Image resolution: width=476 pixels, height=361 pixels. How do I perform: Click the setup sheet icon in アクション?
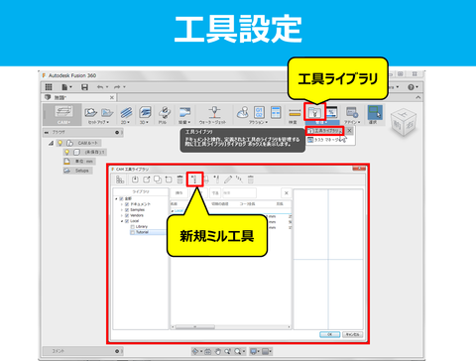(276, 112)
